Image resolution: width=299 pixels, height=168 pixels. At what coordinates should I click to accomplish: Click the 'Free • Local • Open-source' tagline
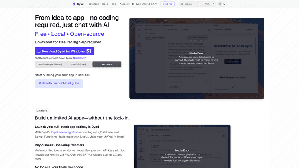pyautogui.click(x=69, y=34)
